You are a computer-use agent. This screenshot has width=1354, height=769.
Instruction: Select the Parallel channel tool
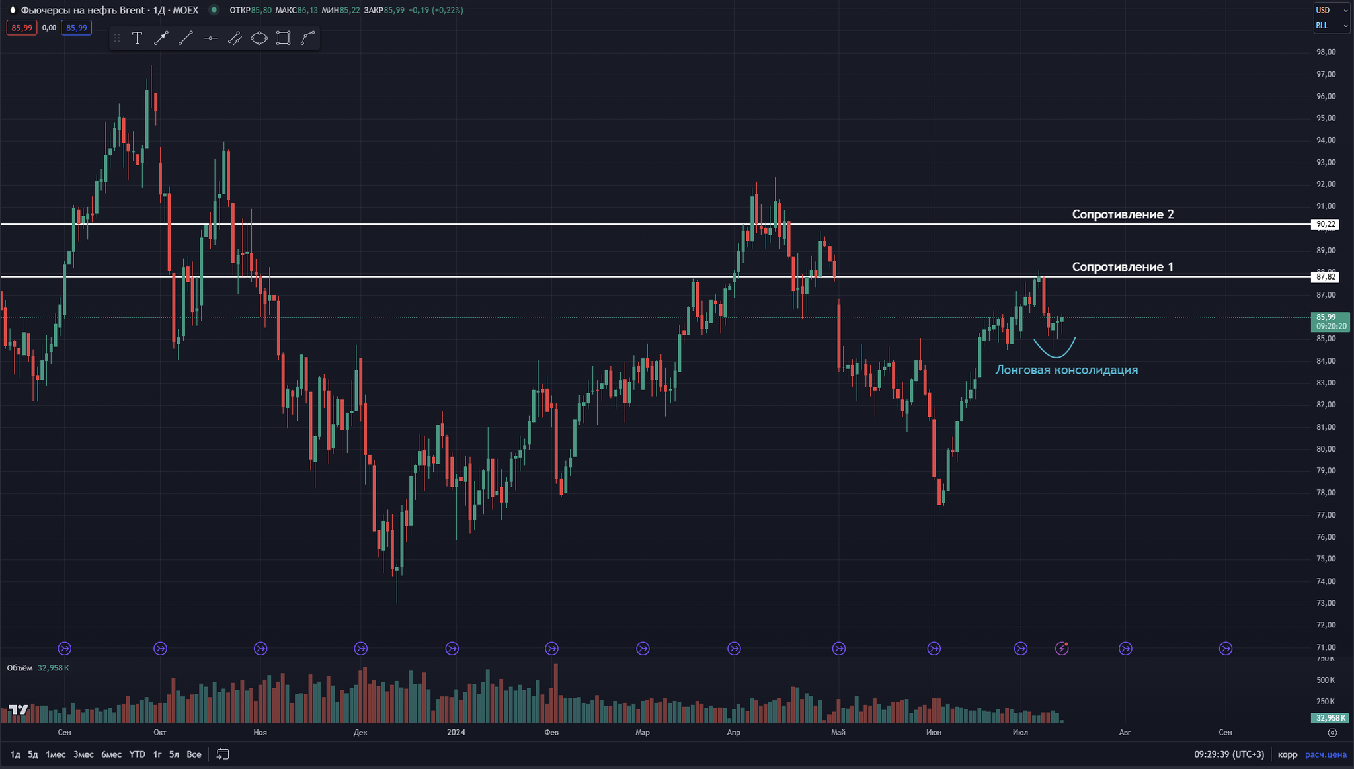(x=235, y=38)
